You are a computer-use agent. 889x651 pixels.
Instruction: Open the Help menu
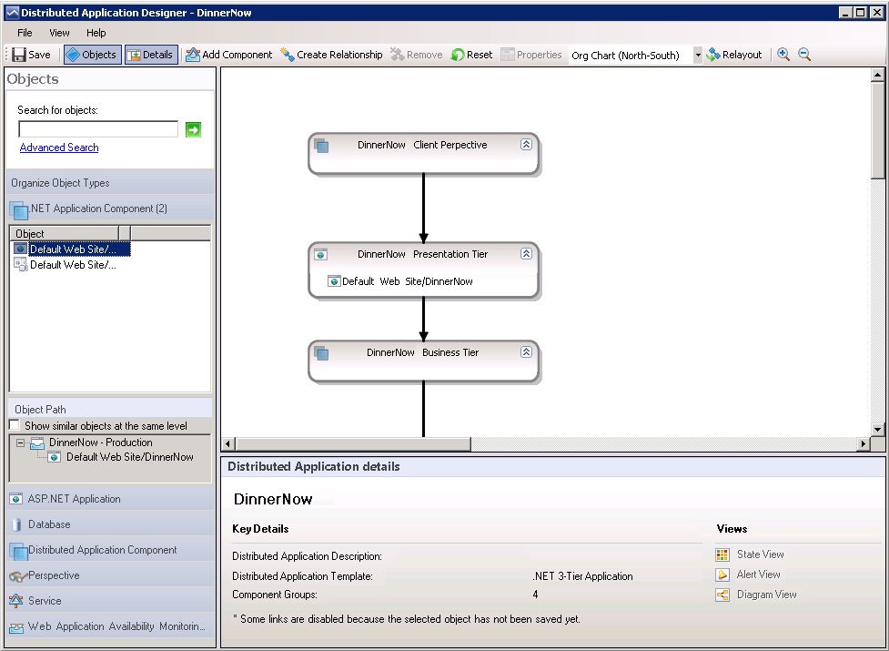tap(96, 33)
